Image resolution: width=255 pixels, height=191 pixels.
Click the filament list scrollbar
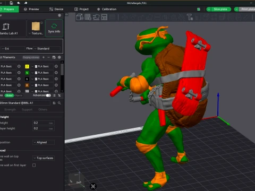(62, 70)
